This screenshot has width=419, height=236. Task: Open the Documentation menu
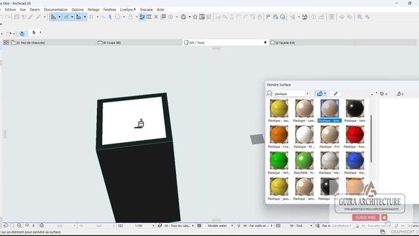[x=56, y=10]
